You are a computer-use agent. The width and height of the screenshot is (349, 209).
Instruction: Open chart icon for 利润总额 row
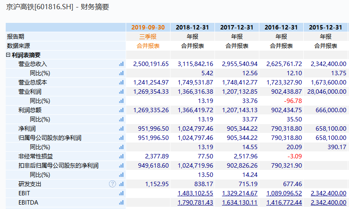pos(121,110)
